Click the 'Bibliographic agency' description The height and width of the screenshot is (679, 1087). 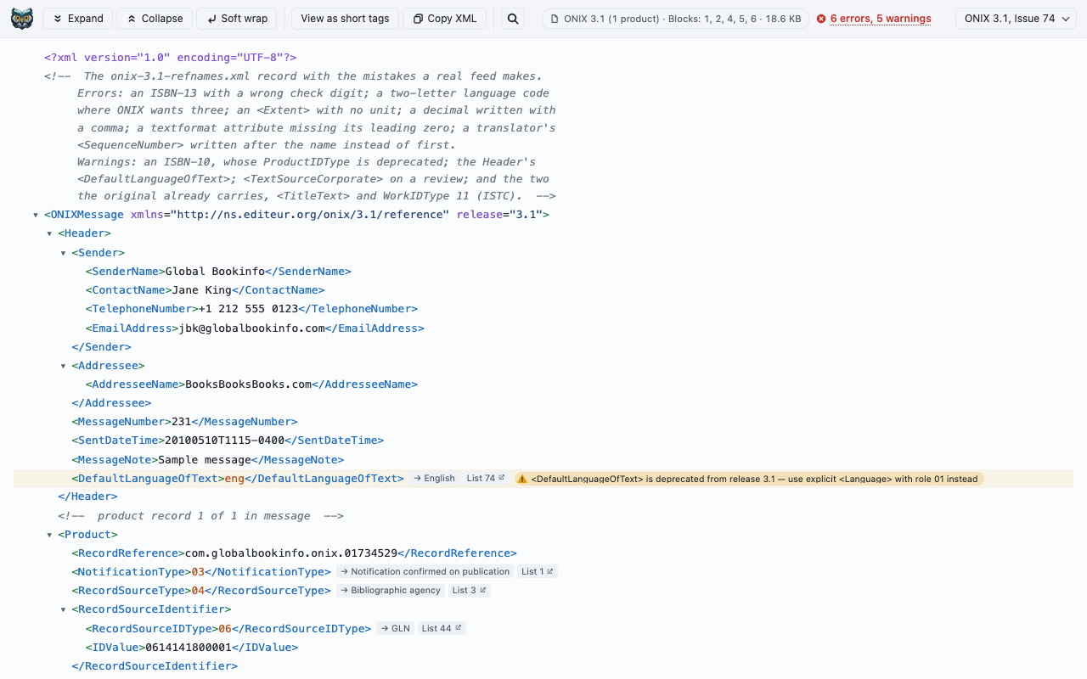pos(391,591)
